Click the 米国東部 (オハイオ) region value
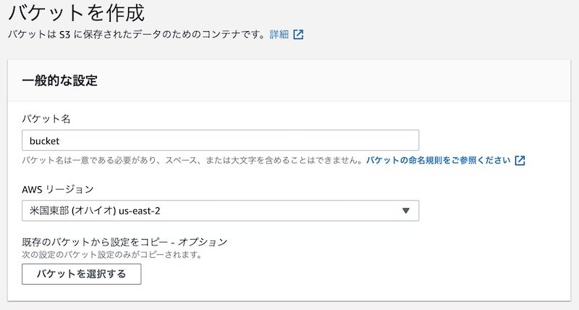This screenshot has width=579, height=310. click(x=73, y=211)
